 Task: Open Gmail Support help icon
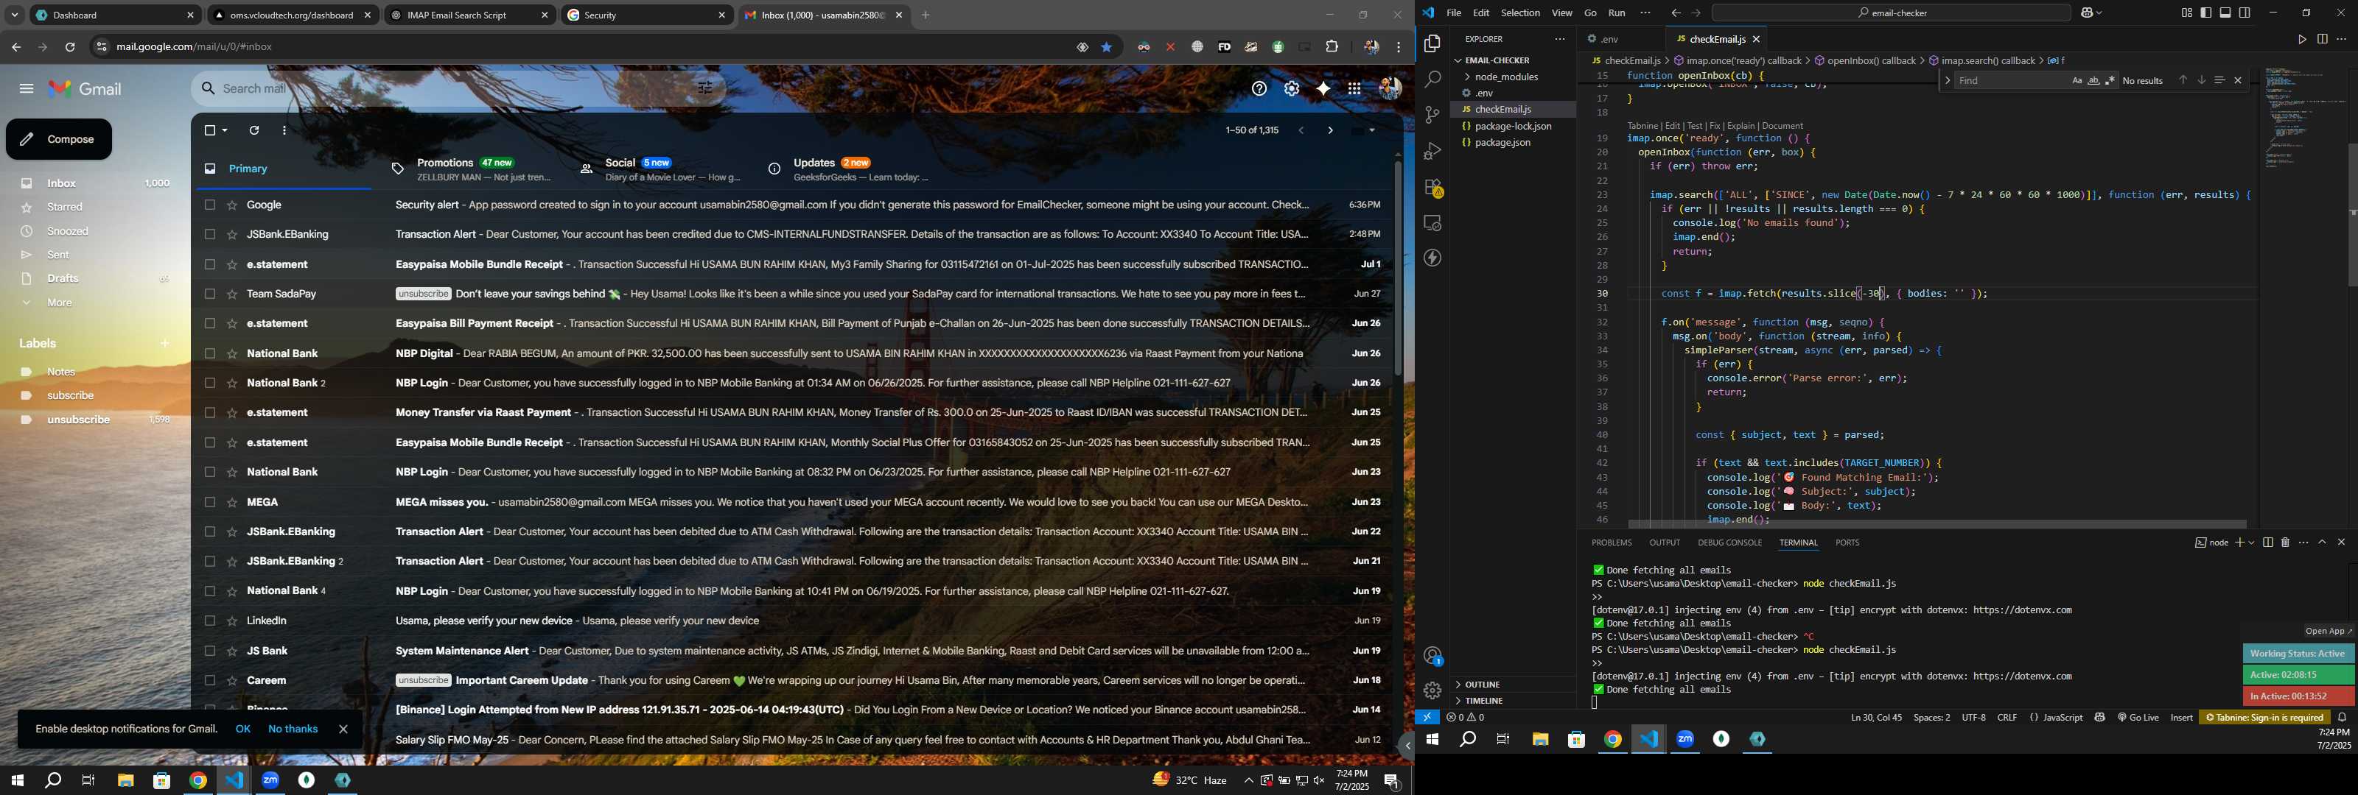(x=1259, y=89)
